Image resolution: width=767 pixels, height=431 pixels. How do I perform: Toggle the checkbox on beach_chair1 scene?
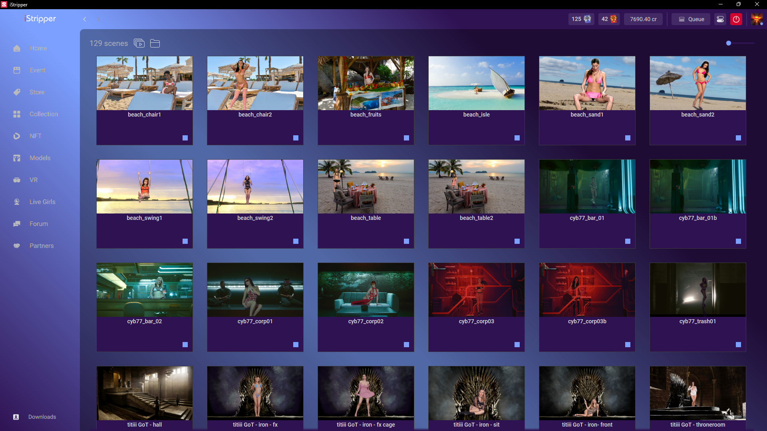(x=185, y=138)
